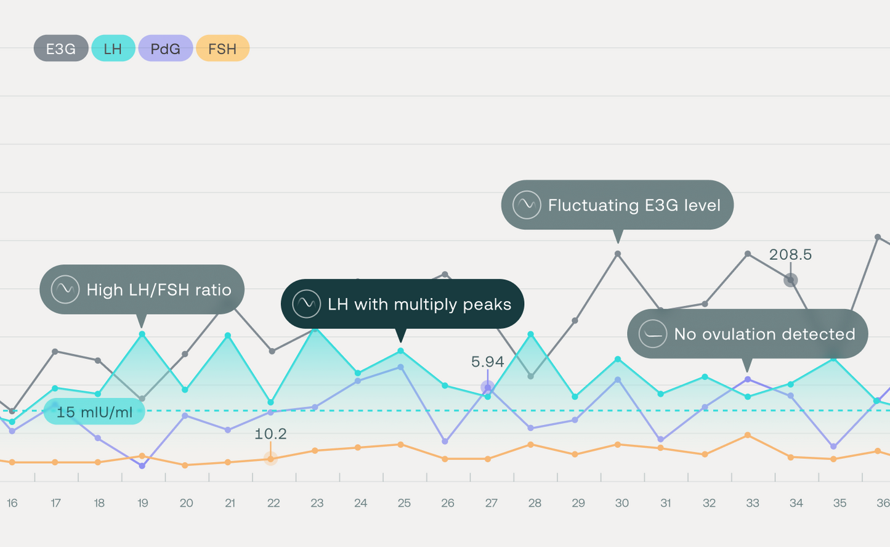The image size is (890, 547).
Task: Open the High LH/FSH ratio annotation
Action: click(x=158, y=290)
